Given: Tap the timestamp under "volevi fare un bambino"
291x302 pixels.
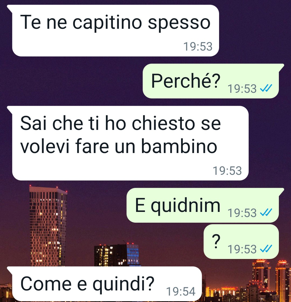Looking at the screenshot, I should 227,171.
